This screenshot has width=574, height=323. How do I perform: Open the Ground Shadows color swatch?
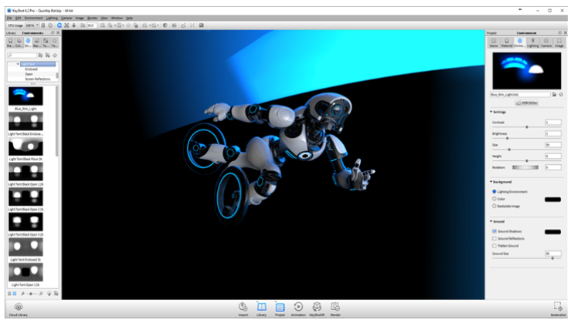coord(553,232)
